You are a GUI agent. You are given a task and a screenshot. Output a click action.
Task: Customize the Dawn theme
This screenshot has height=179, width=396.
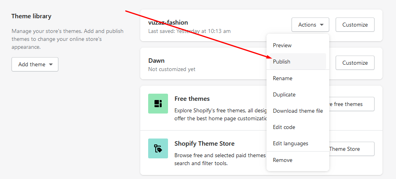click(x=355, y=63)
